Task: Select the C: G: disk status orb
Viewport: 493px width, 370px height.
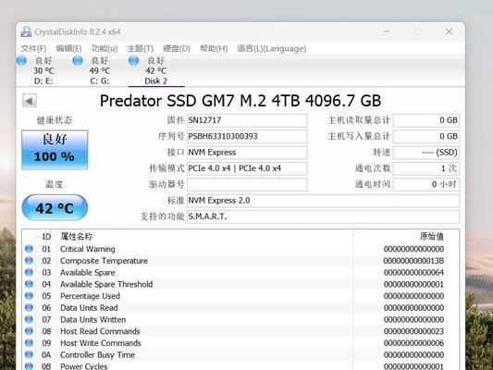Action: pos(78,60)
